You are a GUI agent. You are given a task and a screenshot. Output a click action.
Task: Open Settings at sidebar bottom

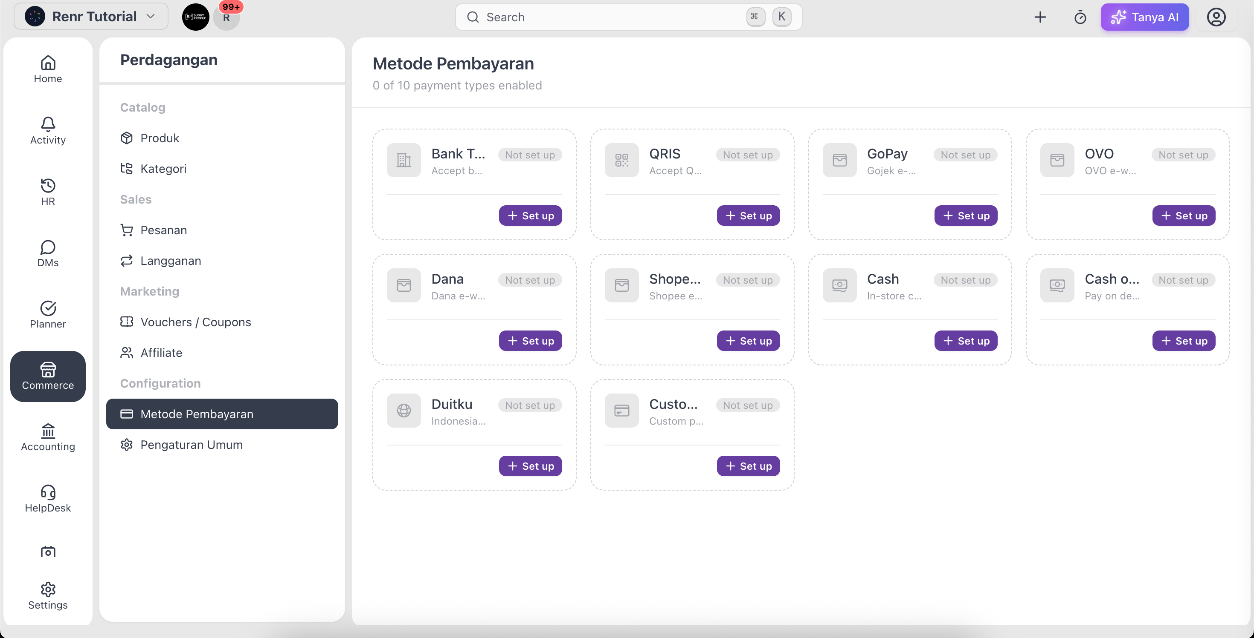48,596
